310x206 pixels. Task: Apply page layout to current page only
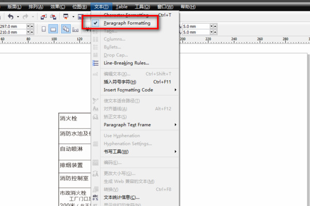pyautogui.click(x=75, y=29)
